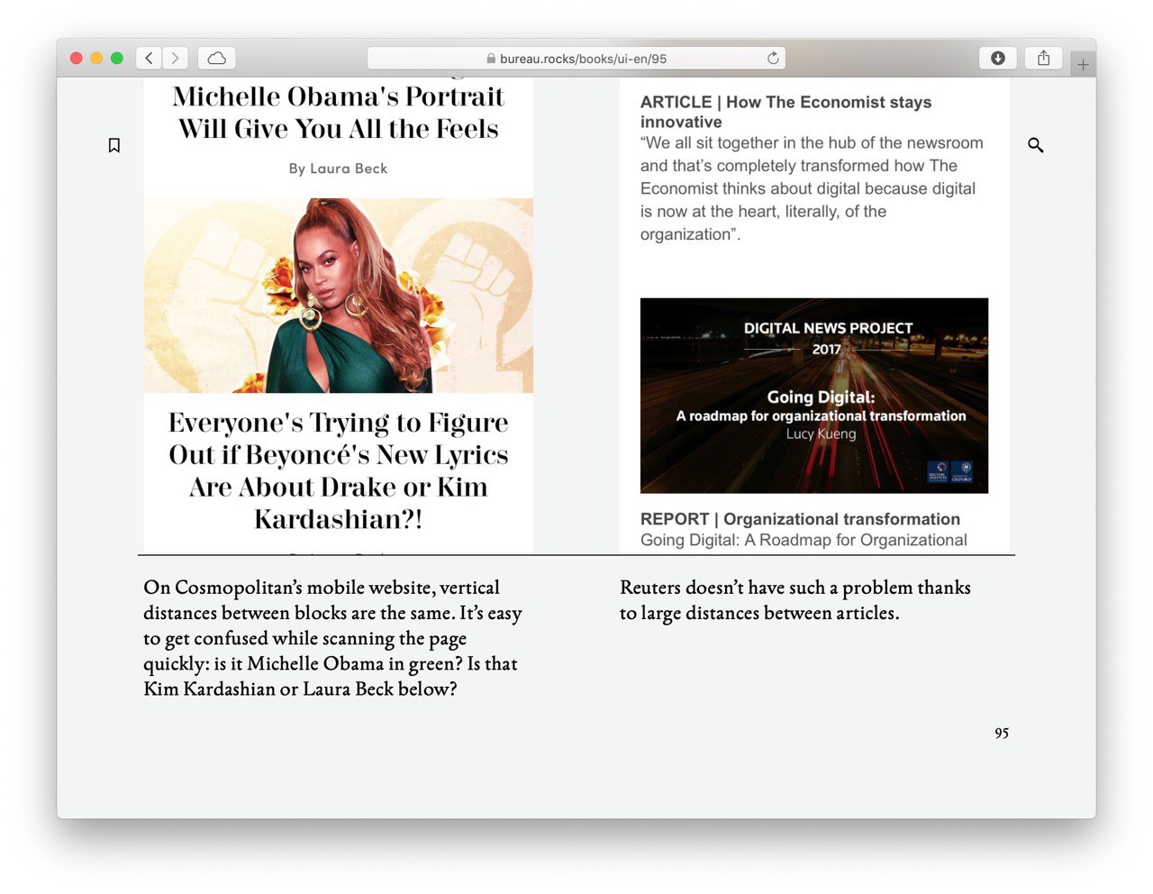Minimize the window with the yellow button
The width and height of the screenshot is (1153, 894).
pos(96,58)
